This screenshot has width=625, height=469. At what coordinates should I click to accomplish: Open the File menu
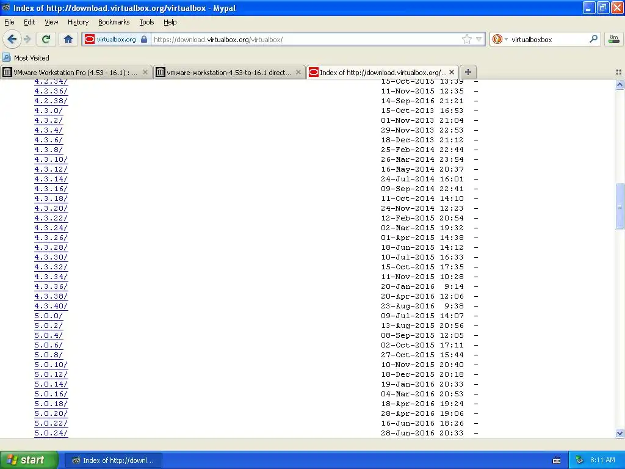coord(9,23)
